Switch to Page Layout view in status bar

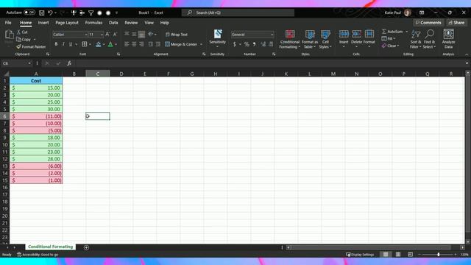398,255
